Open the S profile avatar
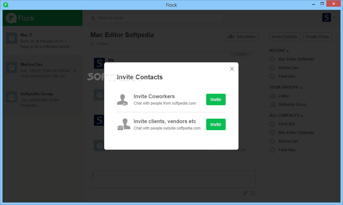343x205 pixels. tap(326, 18)
